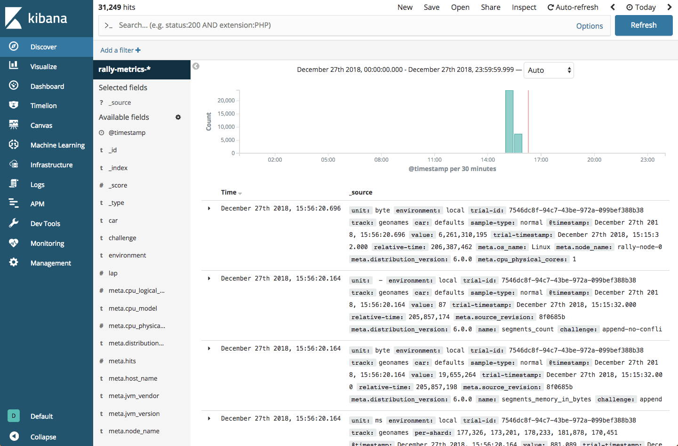Collapse the fields sidebar arrow
Screen dimensions: 678x446
click(196, 66)
